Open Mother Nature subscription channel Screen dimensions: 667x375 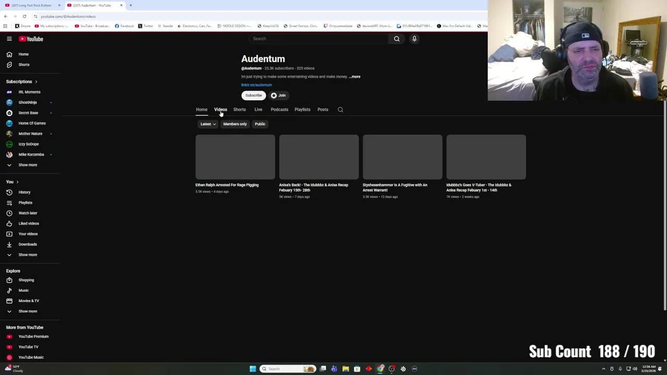[30, 134]
